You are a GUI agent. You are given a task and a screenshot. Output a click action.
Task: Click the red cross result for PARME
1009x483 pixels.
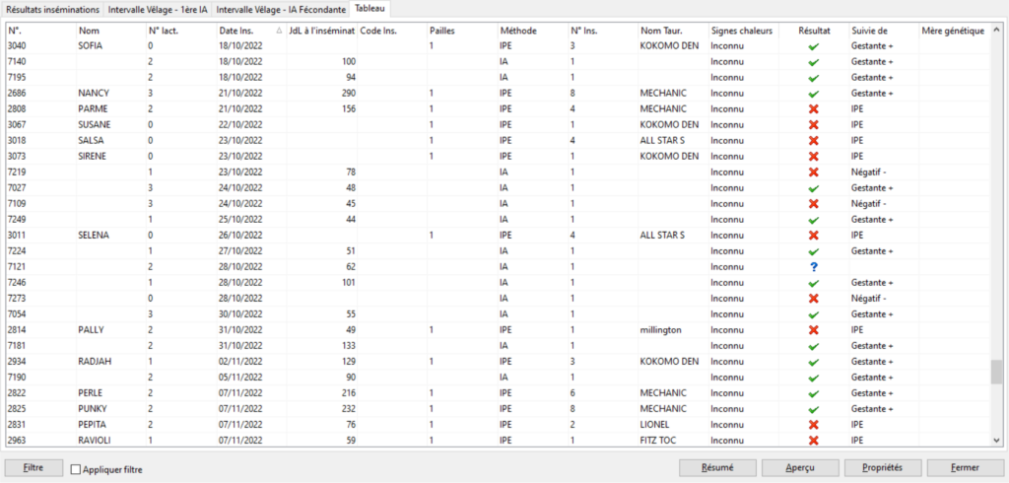[813, 109]
